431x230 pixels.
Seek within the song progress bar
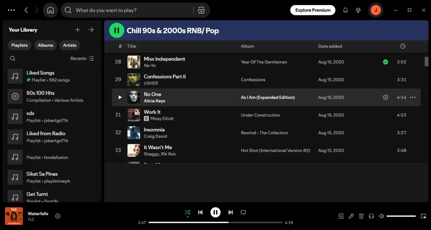click(215, 223)
